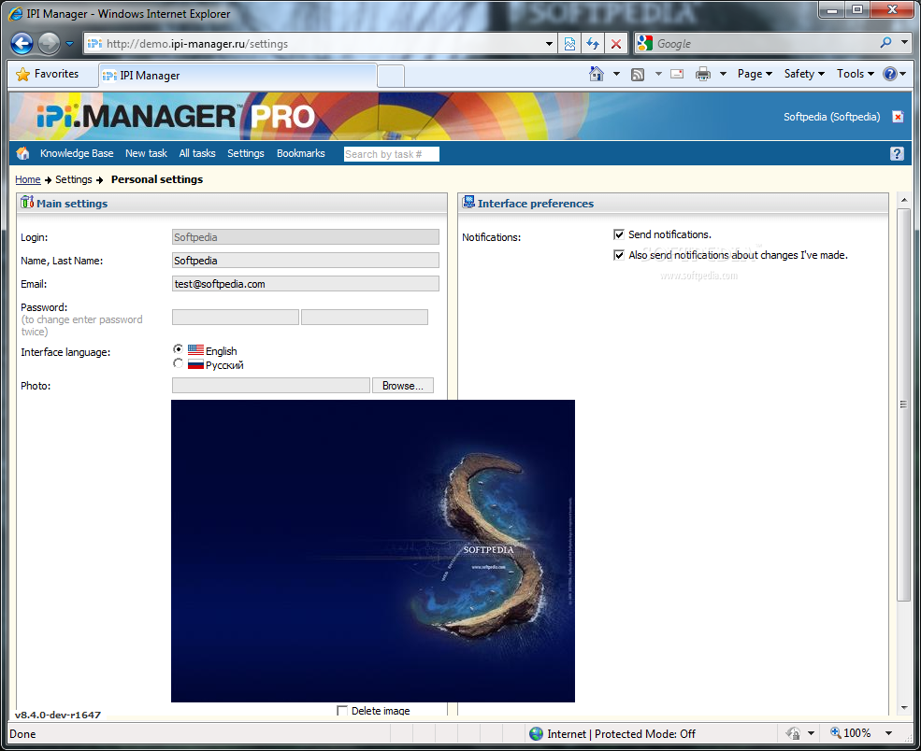Viewport: 921px width, 751px height.
Task: Toggle notifications about my own changes
Action: [x=618, y=255]
